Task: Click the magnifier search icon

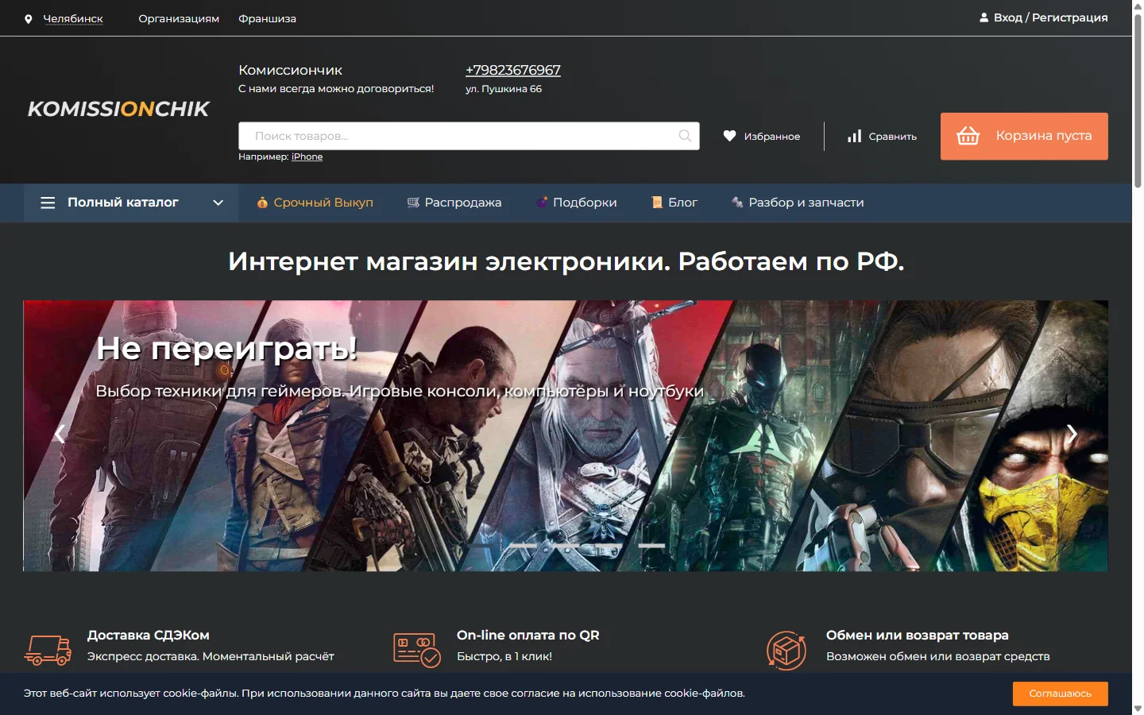Action: (685, 136)
